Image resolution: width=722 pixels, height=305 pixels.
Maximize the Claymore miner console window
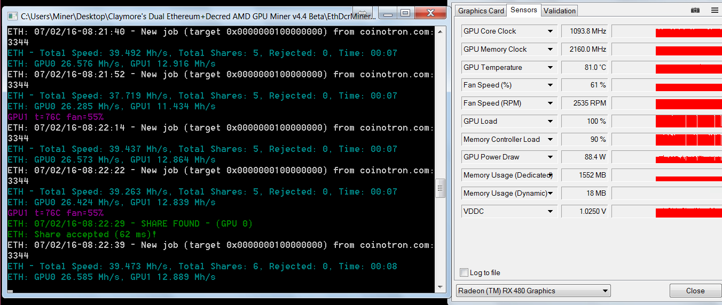pyautogui.click(x=405, y=13)
